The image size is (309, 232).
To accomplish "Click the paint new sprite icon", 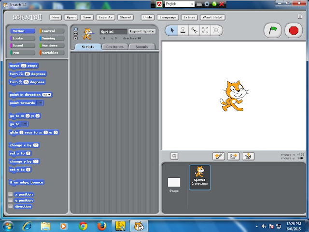I will pyautogui.click(x=219, y=156).
